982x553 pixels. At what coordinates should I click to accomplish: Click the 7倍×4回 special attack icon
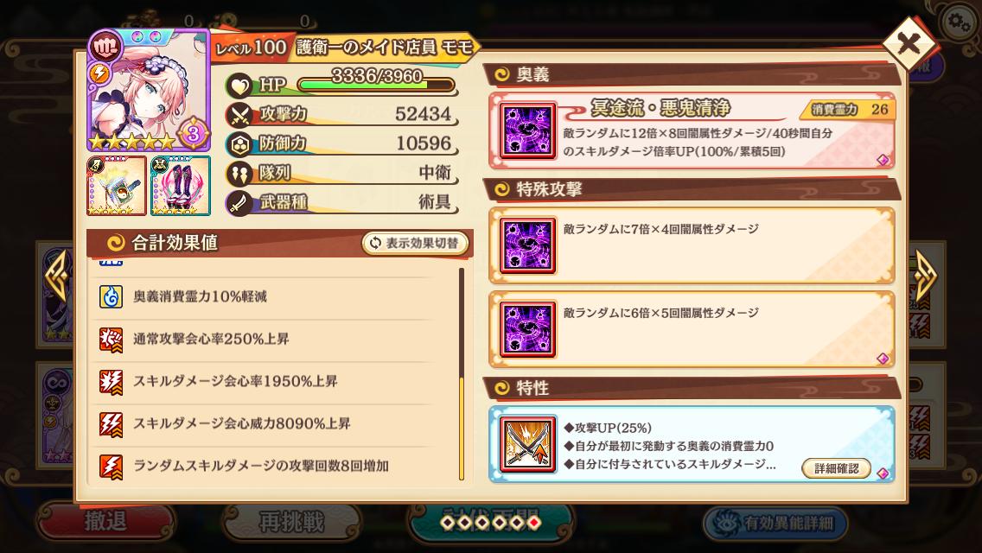click(x=527, y=245)
